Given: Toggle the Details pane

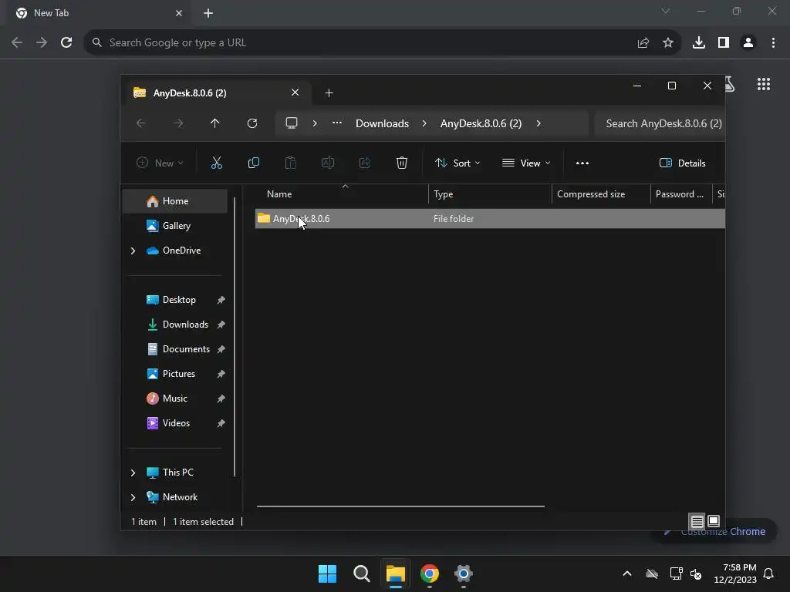Looking at the screenshot, I should click(683, 163).
